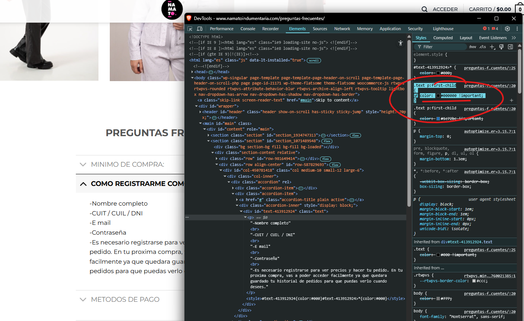Click the blue #1e72bc color swatch
The height and width of the screenshot is (321, 524).
[438, 119]
